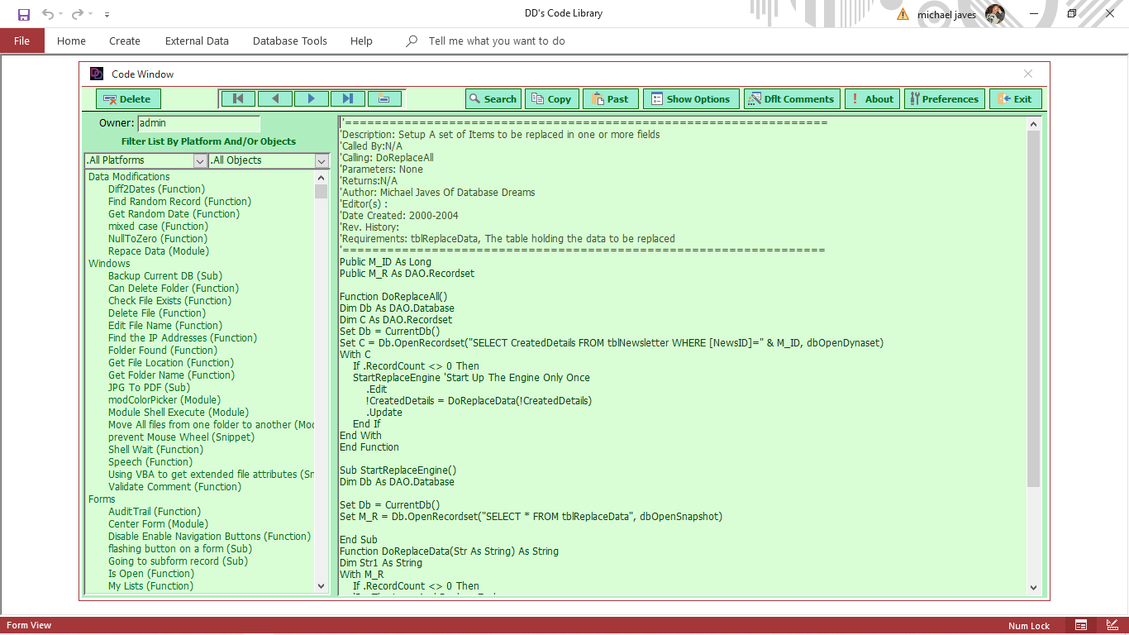Select JPG To PDF (Sub)
Screen dimensions: 1129x635
149,388
